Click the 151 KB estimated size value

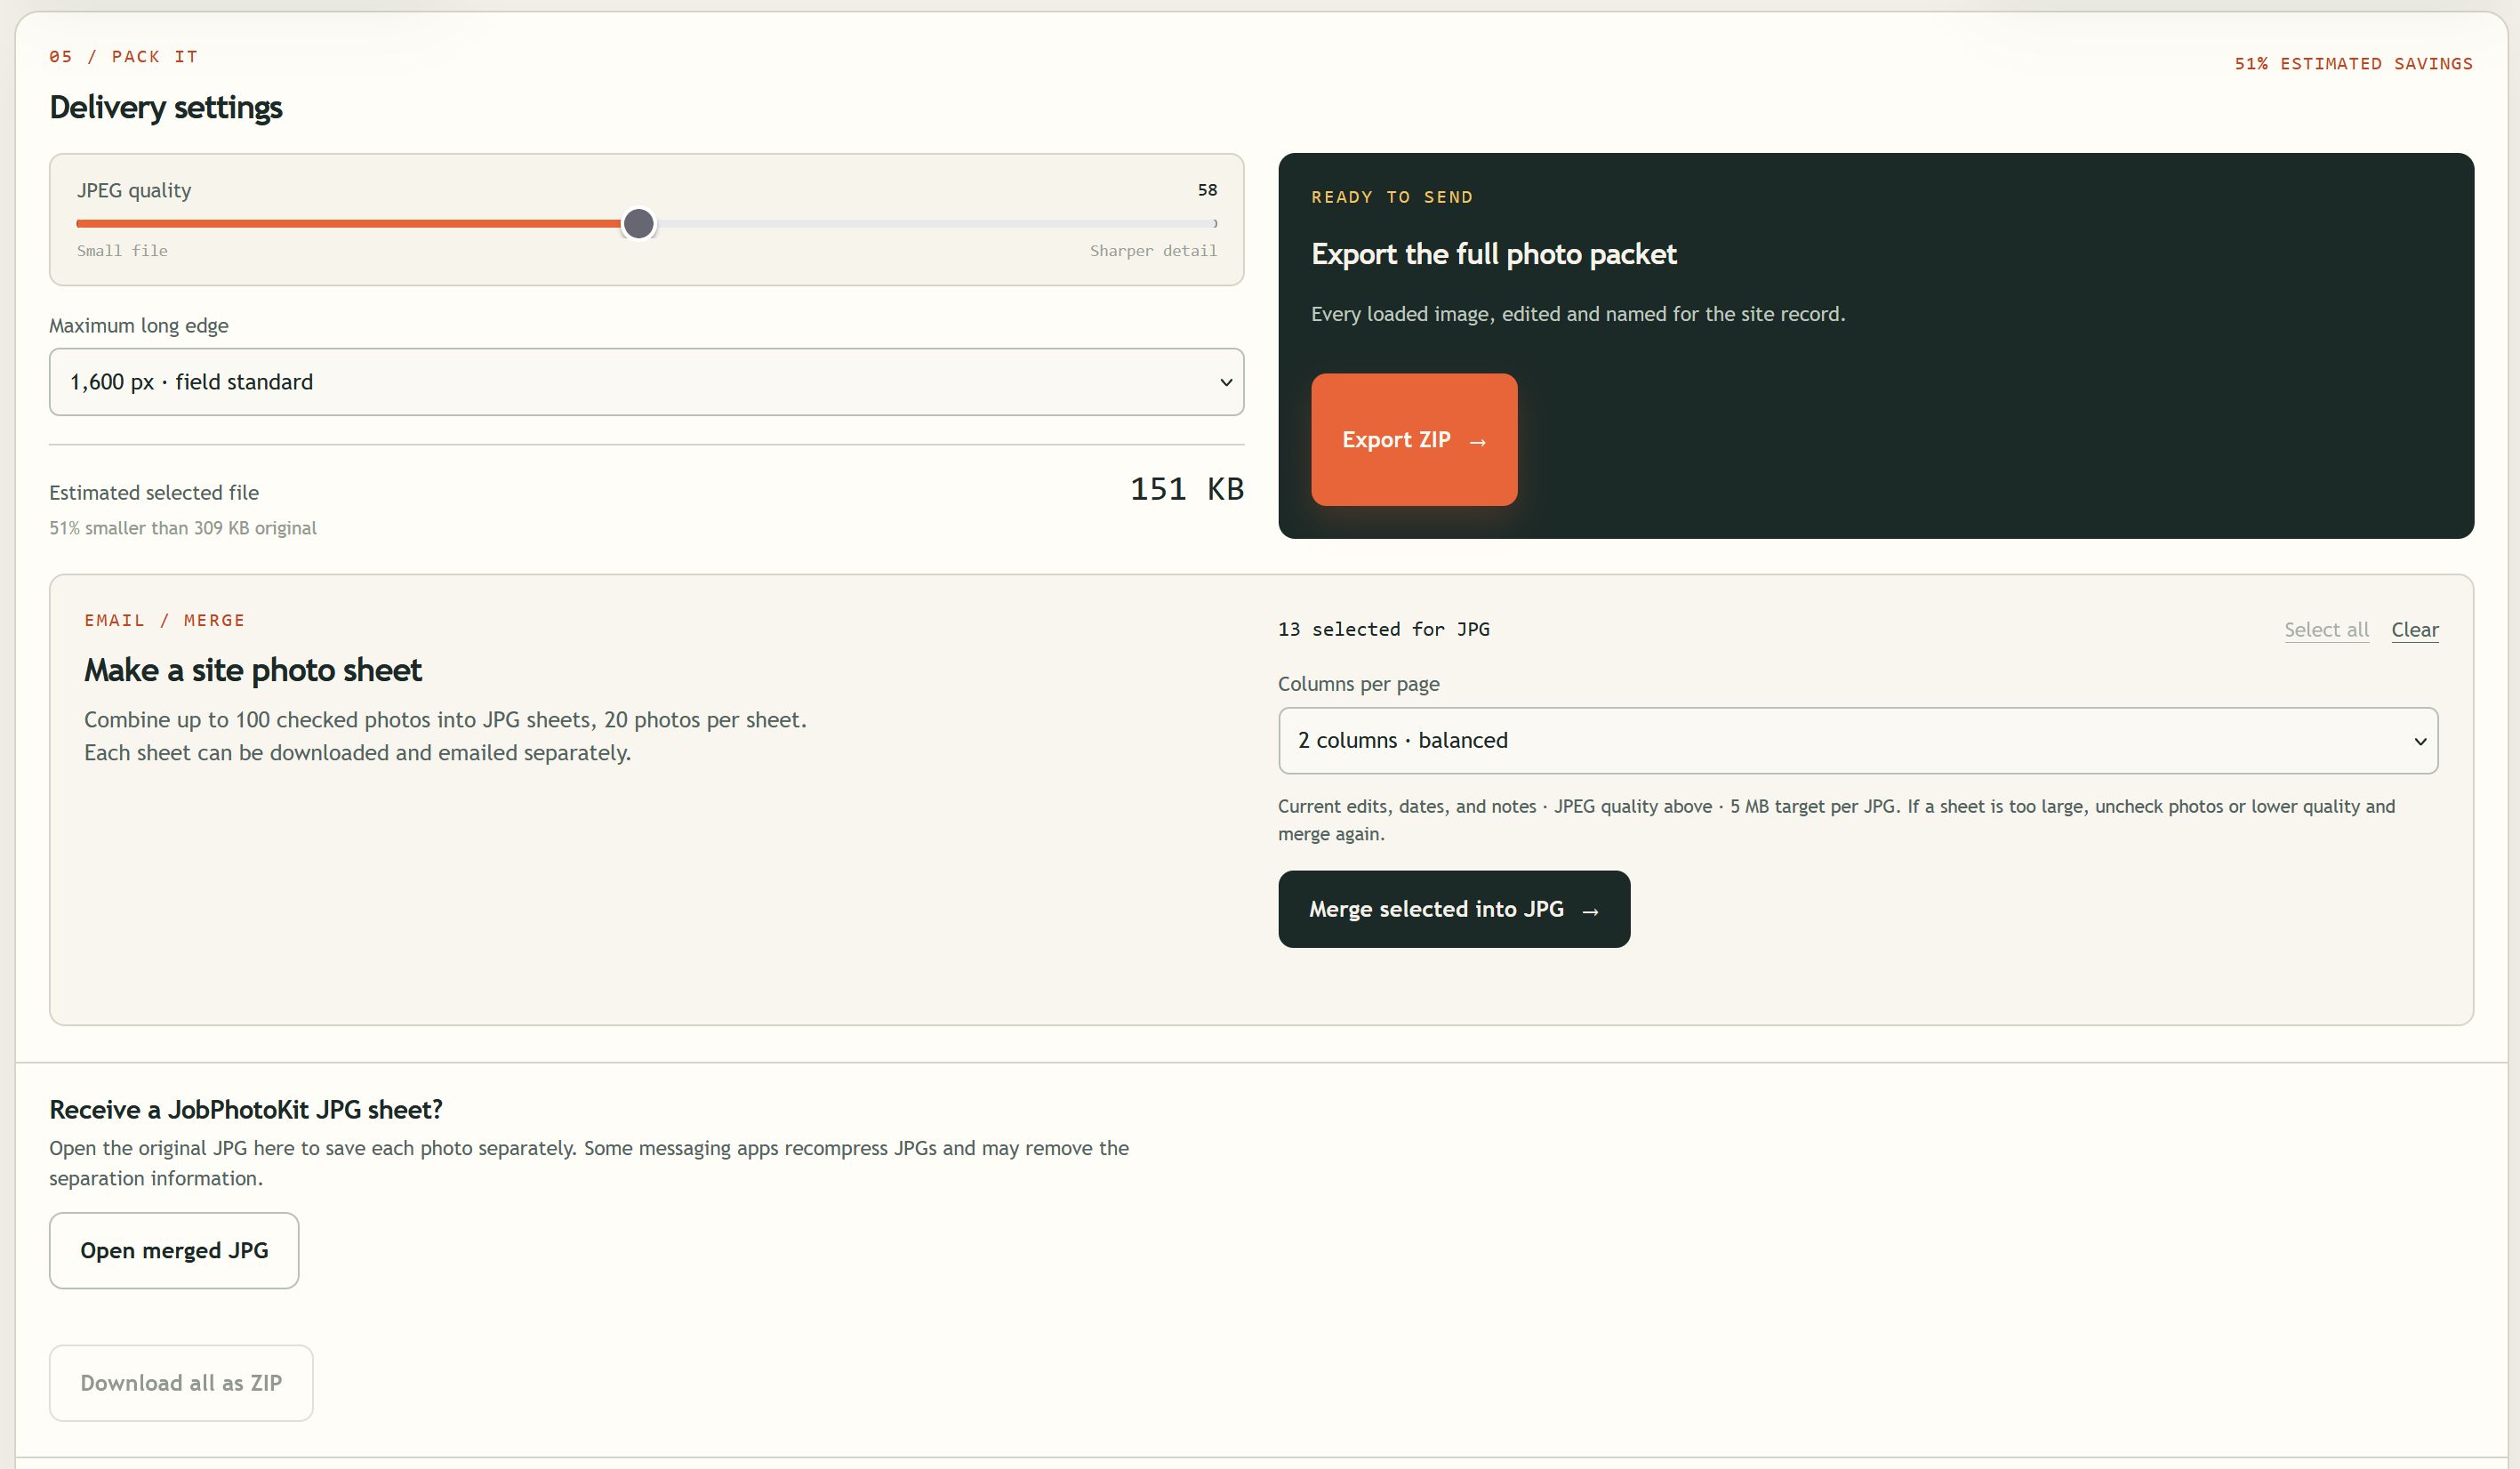[1186, 489]
